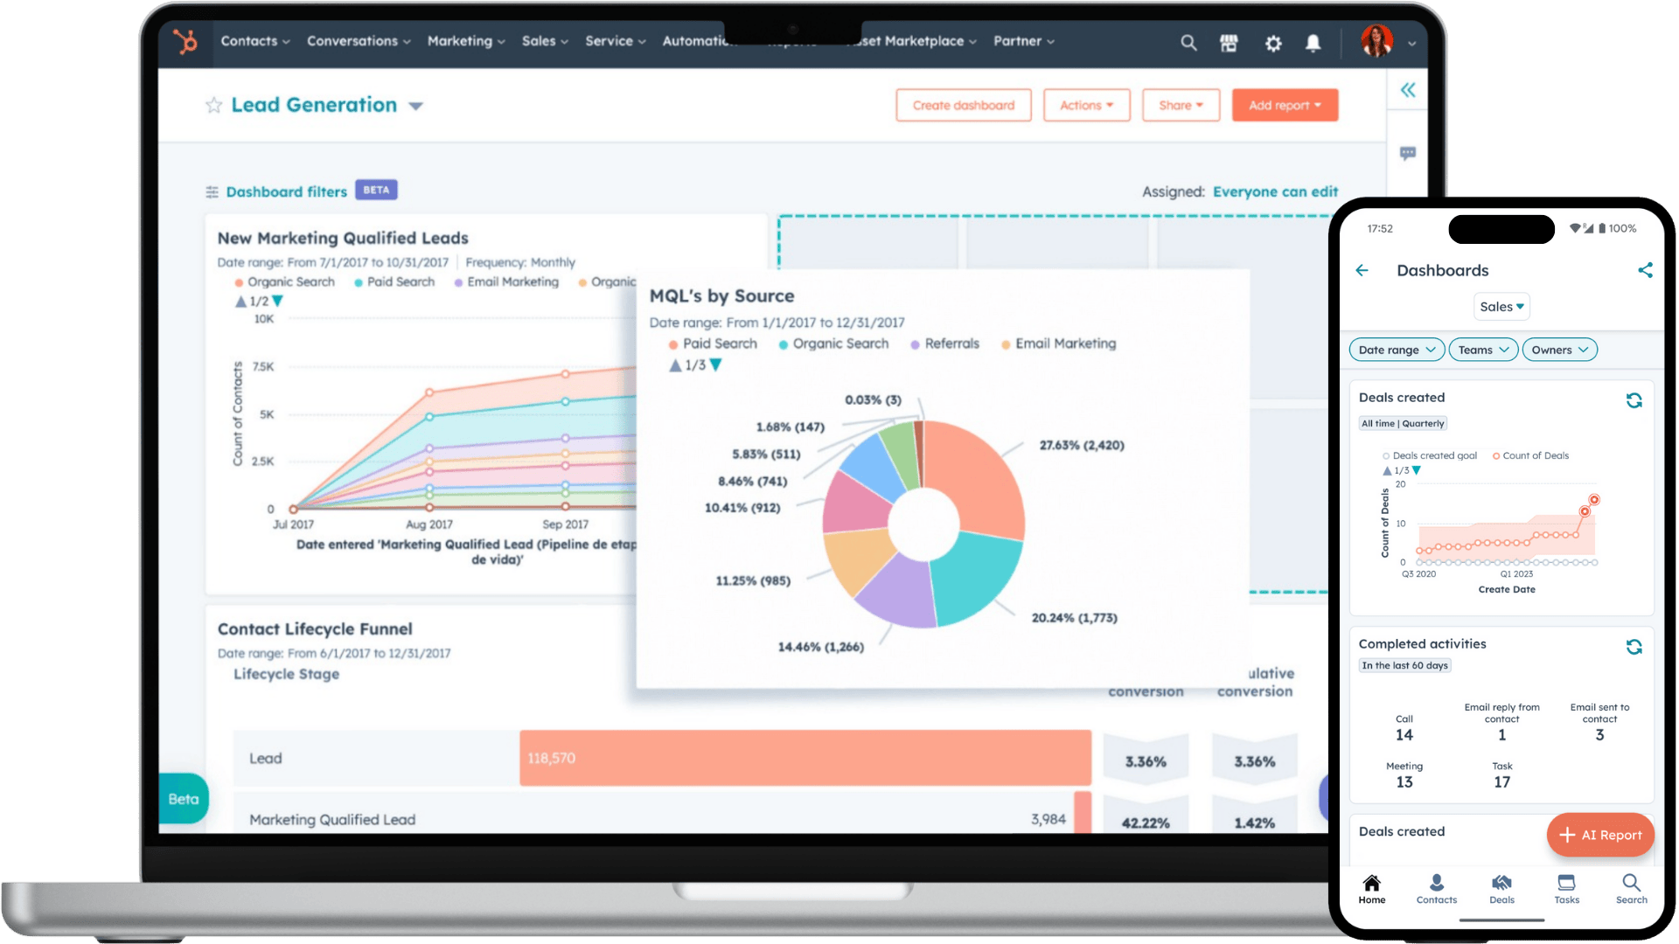
Task: Click the teal pie chart slice
Action: coord(975,577)
